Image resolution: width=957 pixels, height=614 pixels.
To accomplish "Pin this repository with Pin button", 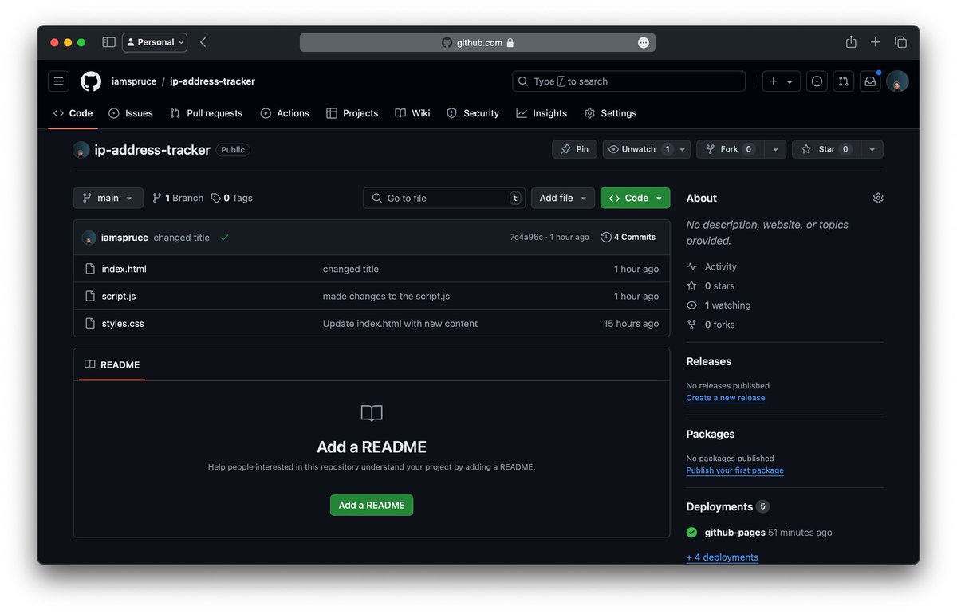I will [x=574, y=149].
